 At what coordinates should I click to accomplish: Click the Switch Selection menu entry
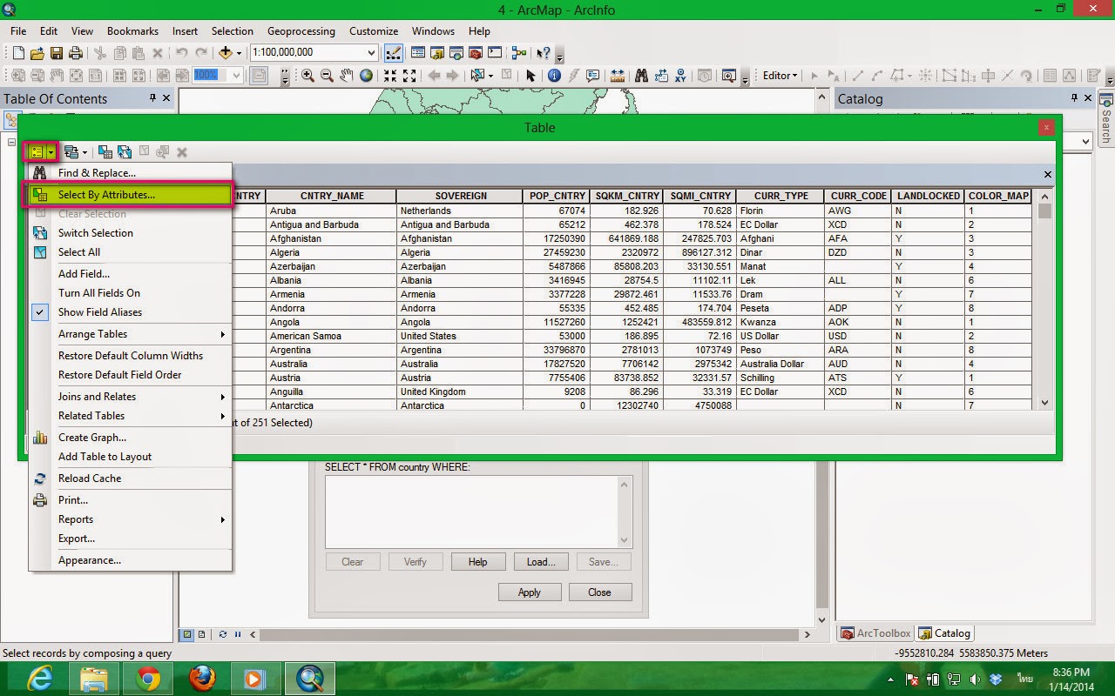coord(131,233)
